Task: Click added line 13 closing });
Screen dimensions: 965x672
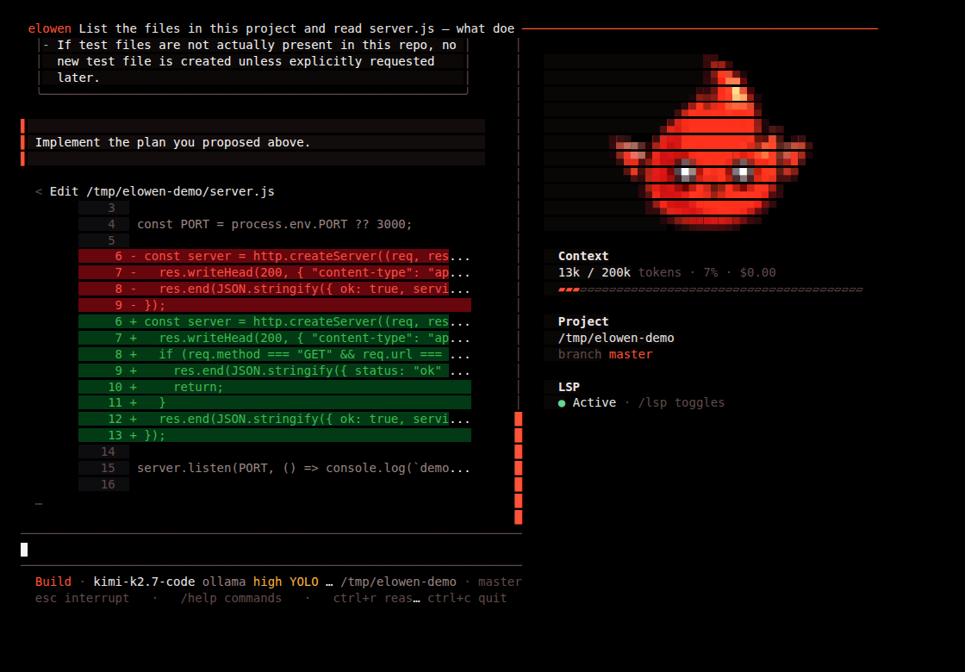Action: pos(275,435)
